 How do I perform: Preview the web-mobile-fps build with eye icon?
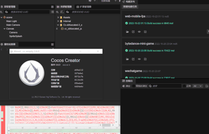tap(139, 32)
